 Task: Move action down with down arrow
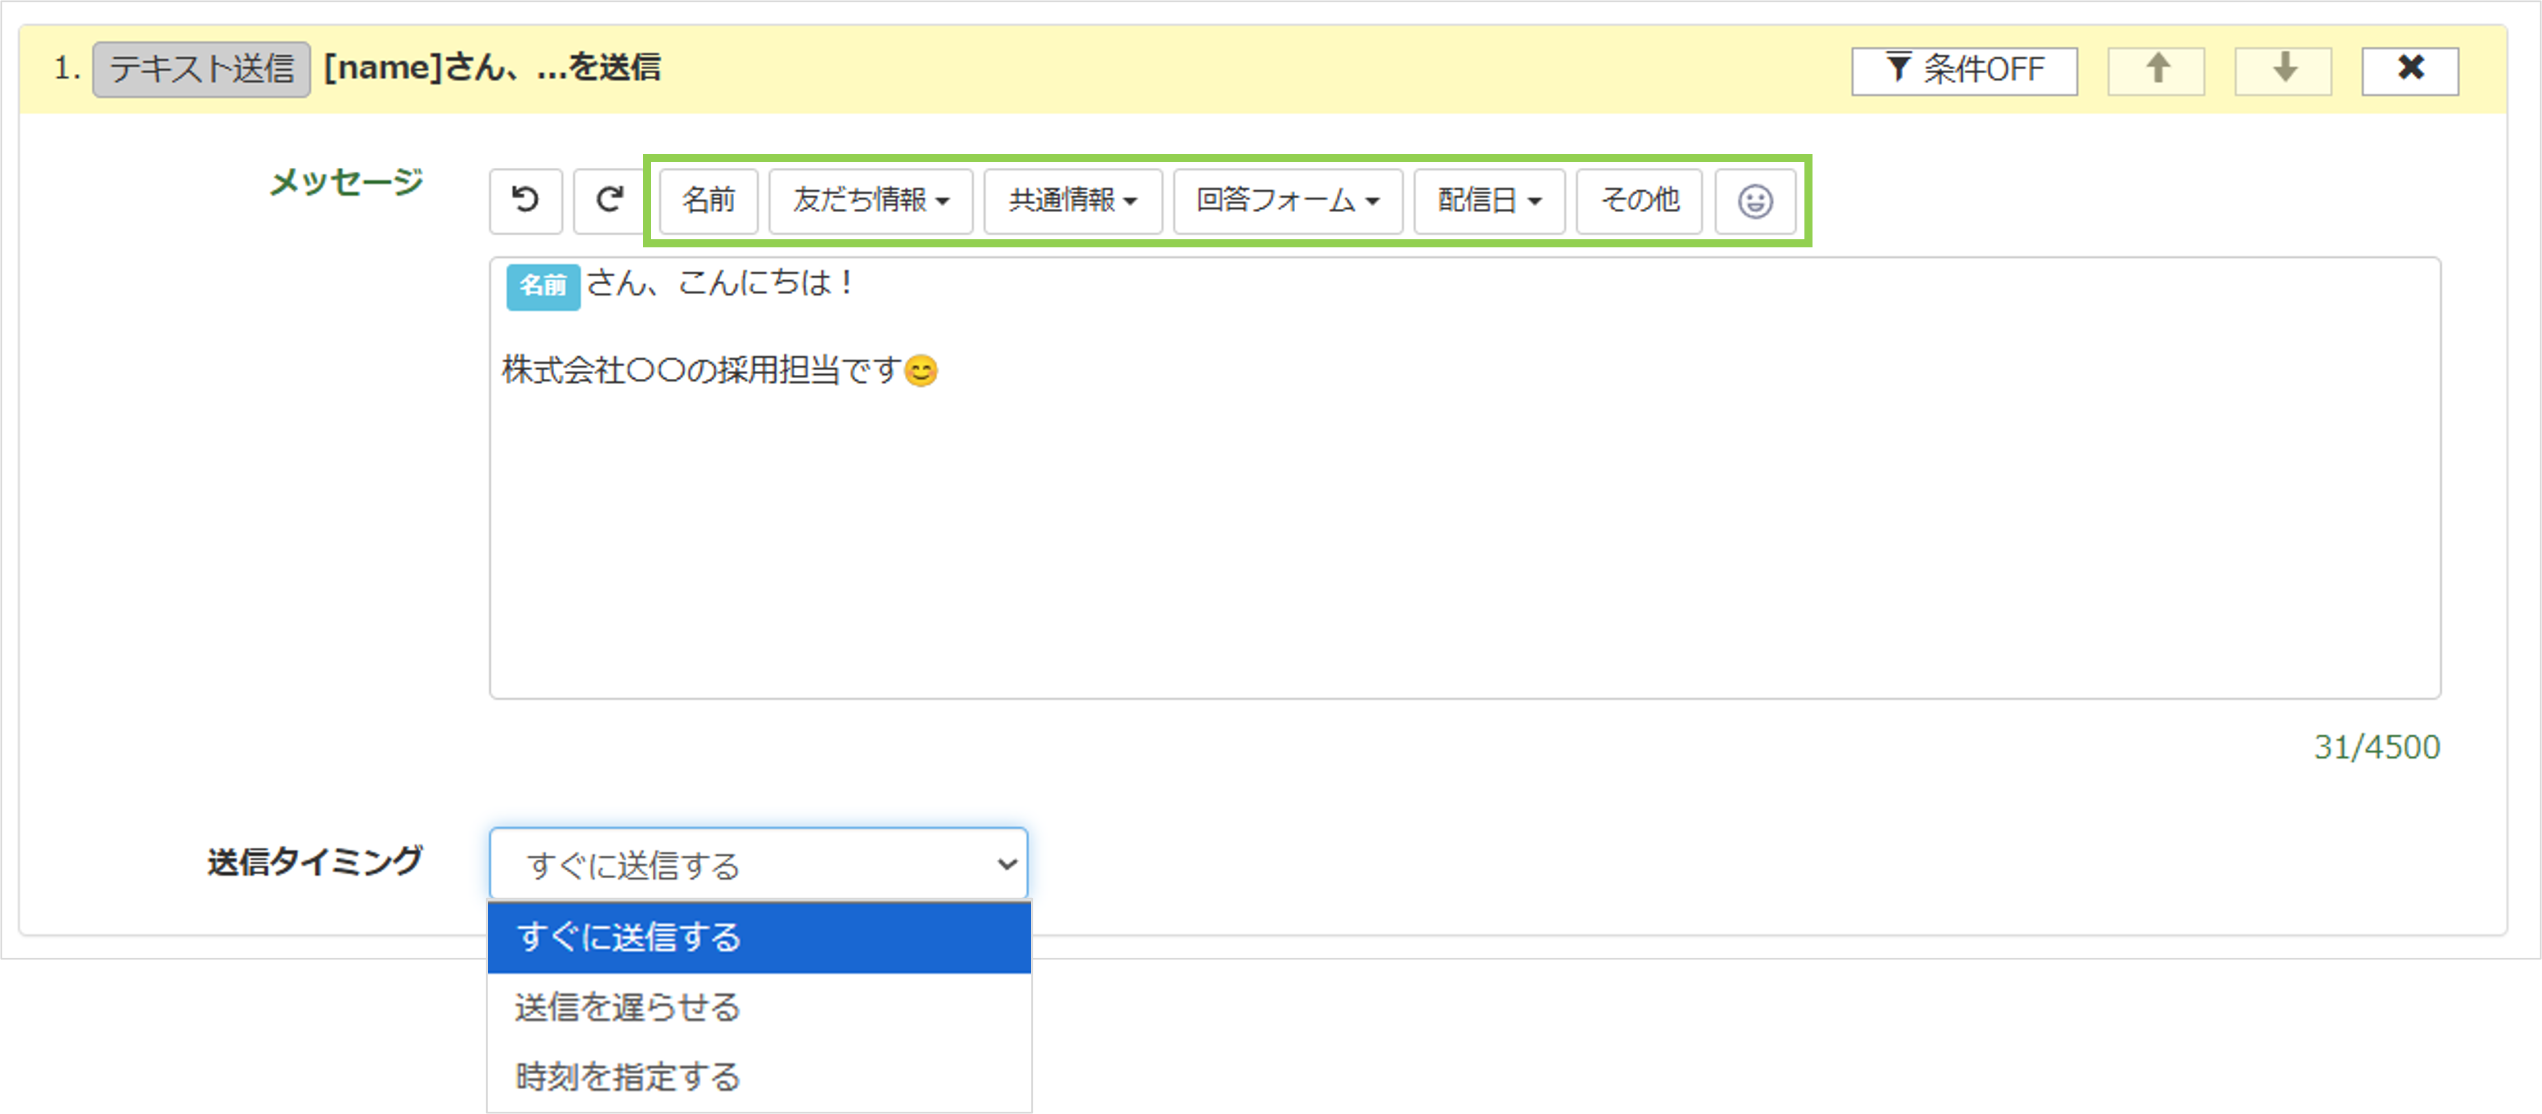(2284, 70)
